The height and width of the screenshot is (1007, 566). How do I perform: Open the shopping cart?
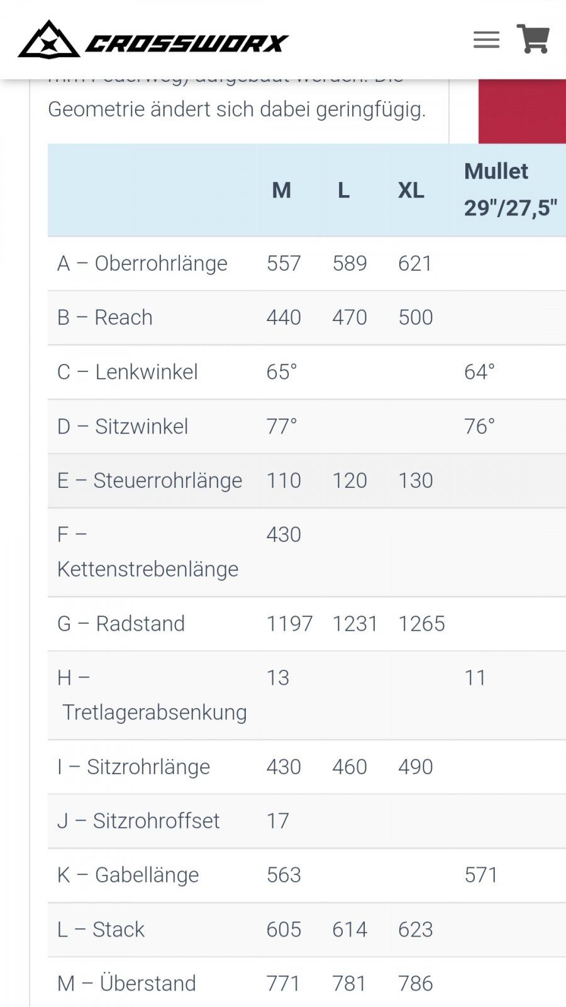[x=533, y=39]
